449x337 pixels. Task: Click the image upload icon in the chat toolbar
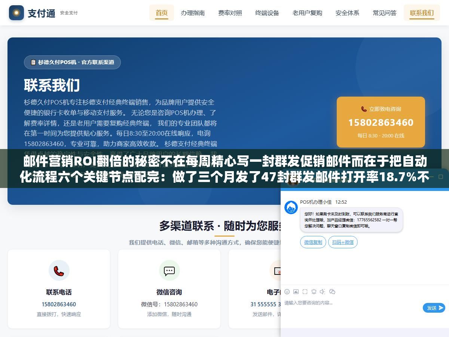296,292
